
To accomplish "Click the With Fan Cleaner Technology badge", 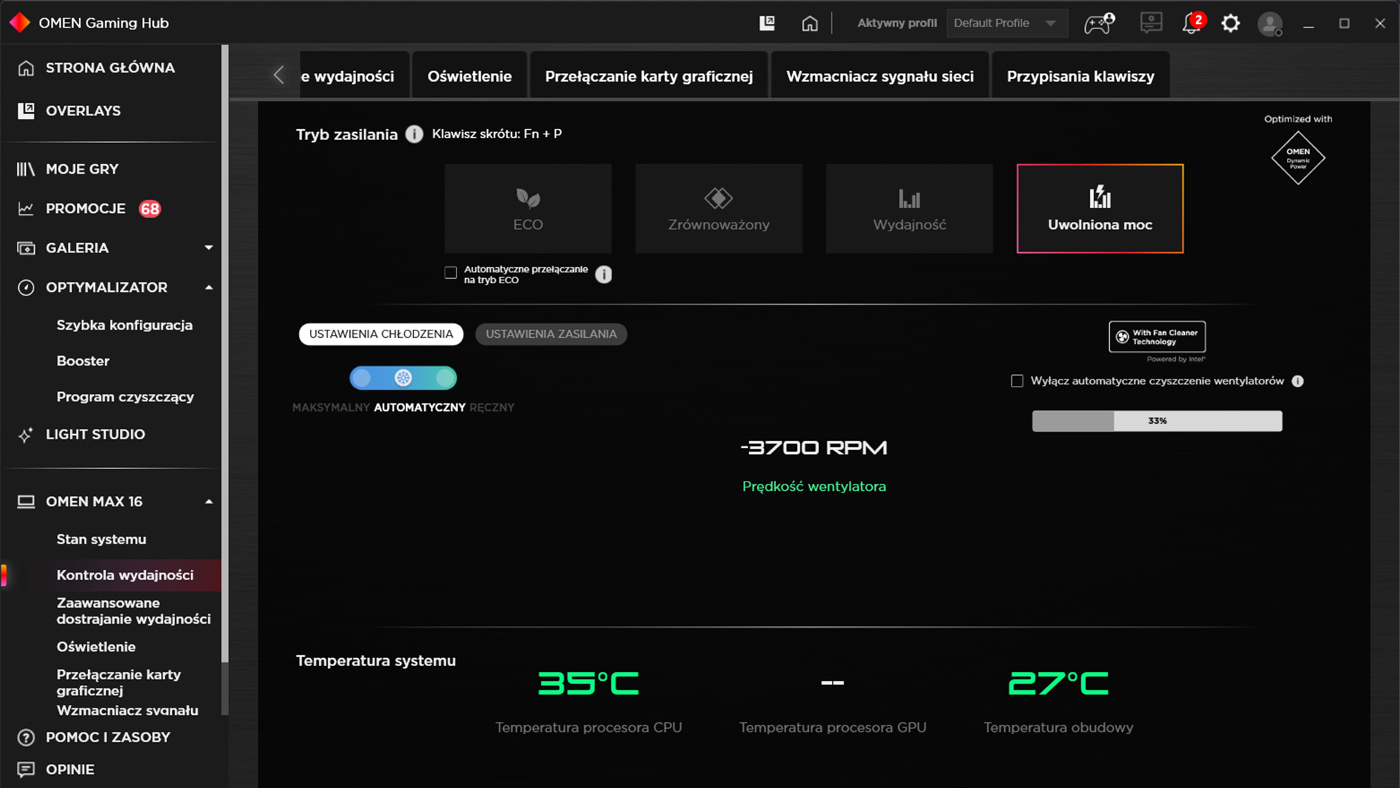I will pyautogui.click(x=1157, y=336).
